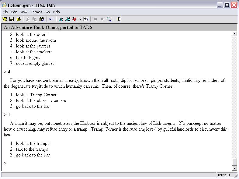Increase font size with the A-up icon
239x179 pixels.
pos(68,19)
